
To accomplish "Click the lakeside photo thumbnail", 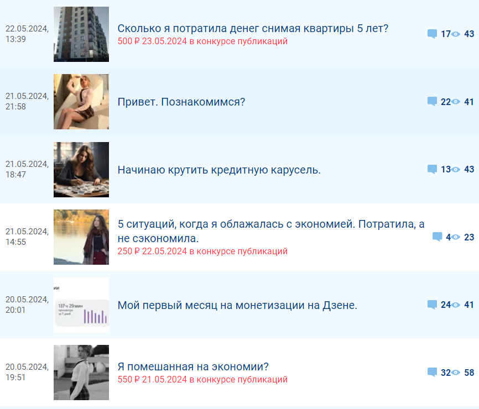I will [x=81, y=237].
